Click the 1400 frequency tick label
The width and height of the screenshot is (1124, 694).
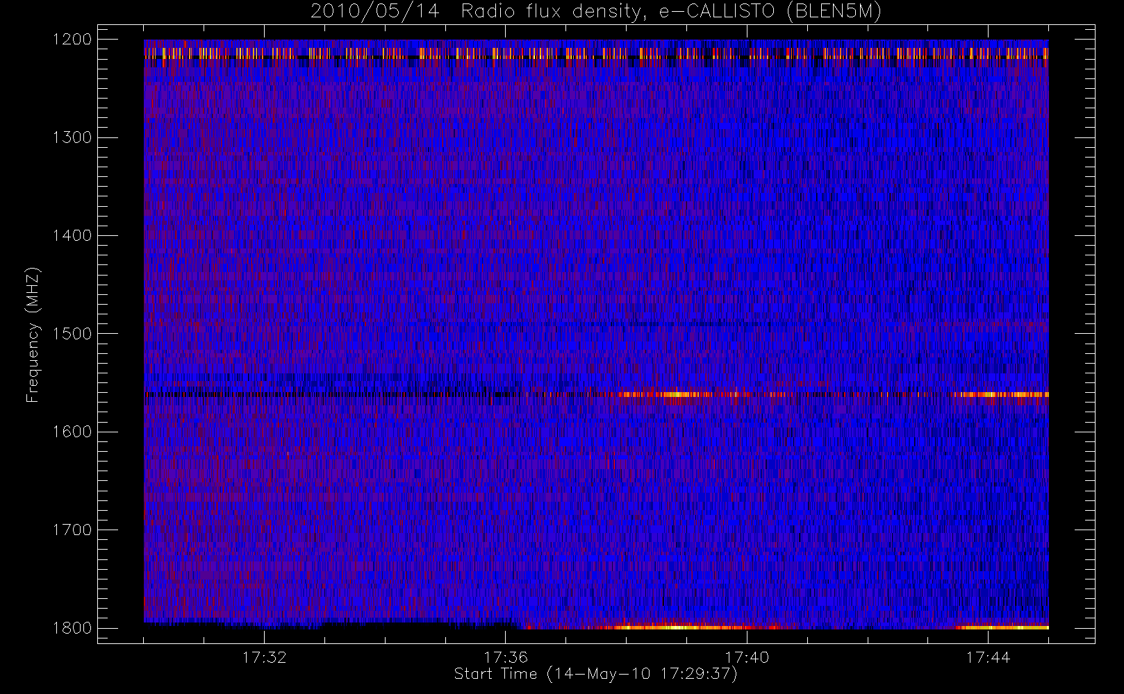click(72, 235)
